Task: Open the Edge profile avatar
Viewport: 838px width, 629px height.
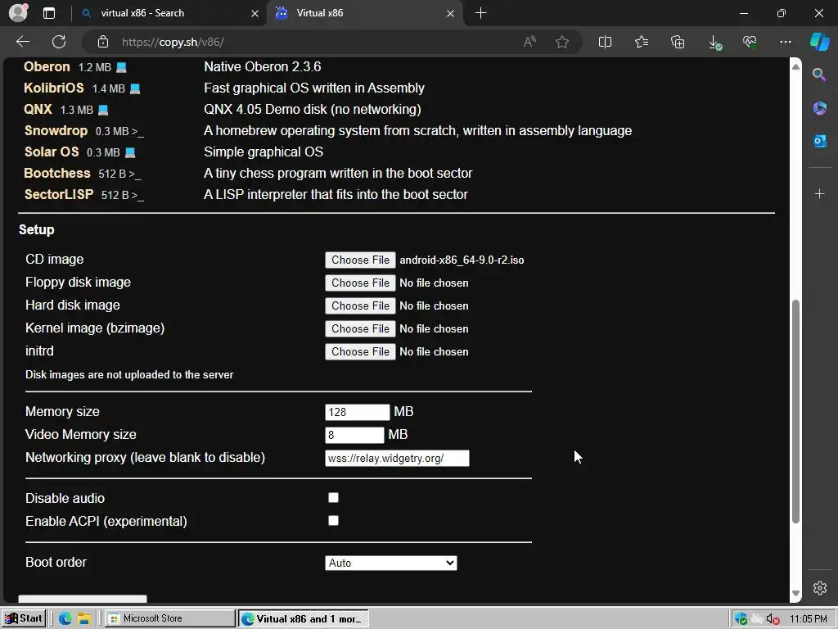Action: coord(18,13)
